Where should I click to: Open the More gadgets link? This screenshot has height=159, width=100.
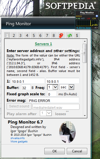click(19, 142)
